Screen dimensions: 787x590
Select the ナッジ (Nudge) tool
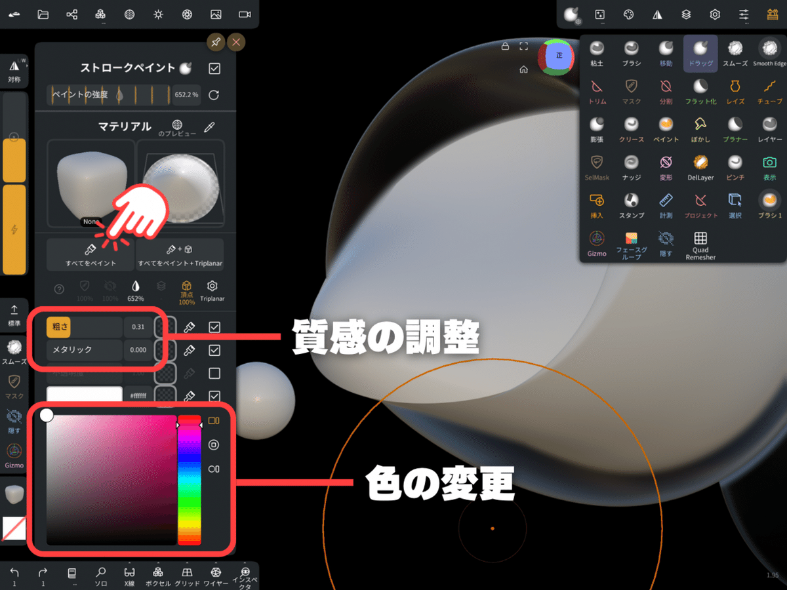[631, 167]
